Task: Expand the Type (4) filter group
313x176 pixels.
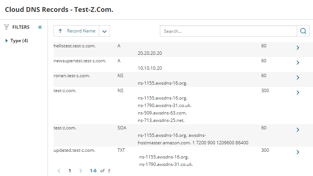Action: tap(7, 41)
